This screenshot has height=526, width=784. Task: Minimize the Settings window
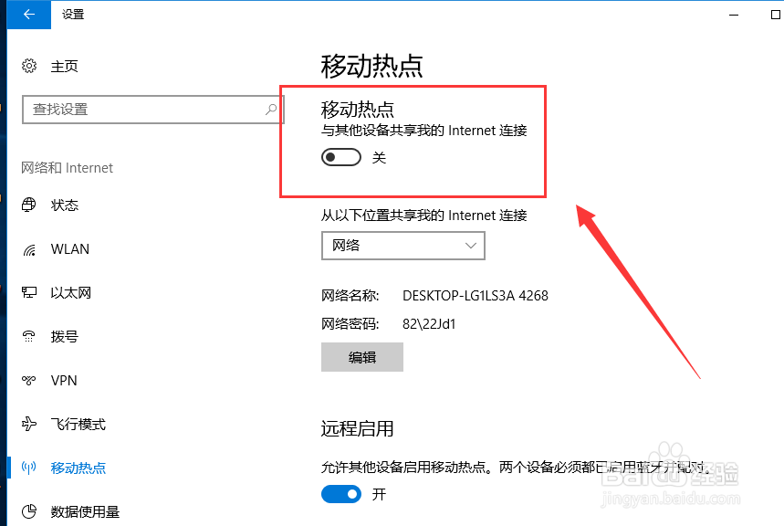(733, 15)
